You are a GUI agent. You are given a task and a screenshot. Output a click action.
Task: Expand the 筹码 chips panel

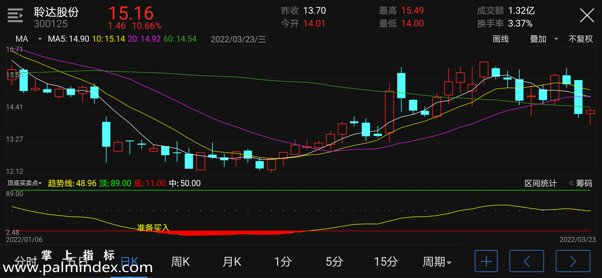point(581,183)
